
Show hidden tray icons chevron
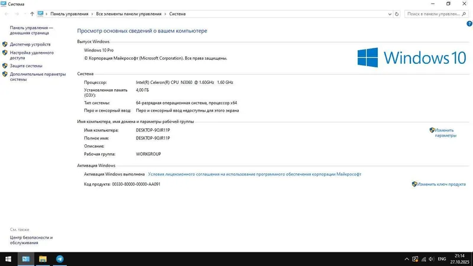coord(407,259)
